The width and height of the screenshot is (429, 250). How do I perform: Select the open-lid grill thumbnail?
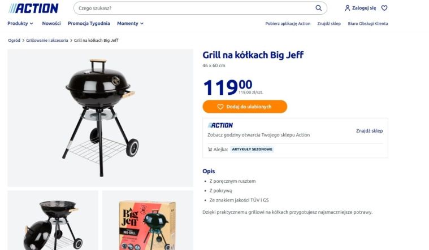pyautogui.click(x=53, y=220)
